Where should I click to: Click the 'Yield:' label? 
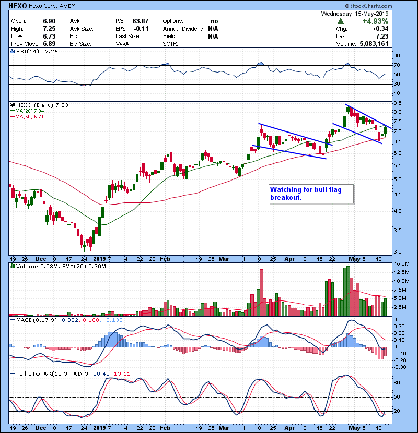click(x=170, y=36)
